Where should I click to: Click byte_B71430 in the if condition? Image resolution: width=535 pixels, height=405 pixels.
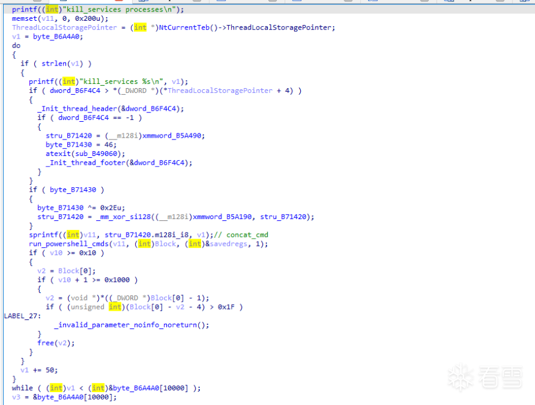[x=73, y=190]
